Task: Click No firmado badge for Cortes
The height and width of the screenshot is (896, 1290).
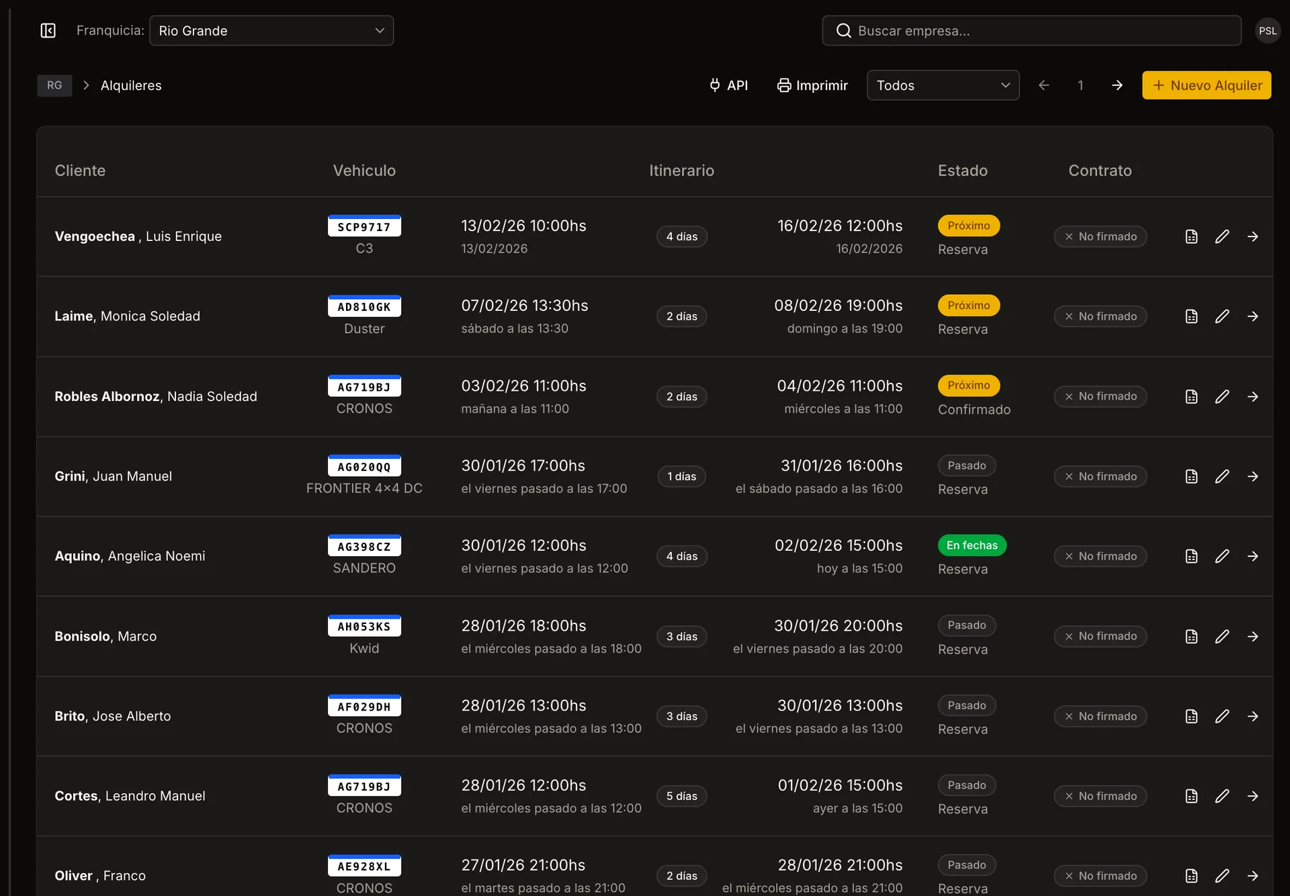Action: (x=1100, y=796)
